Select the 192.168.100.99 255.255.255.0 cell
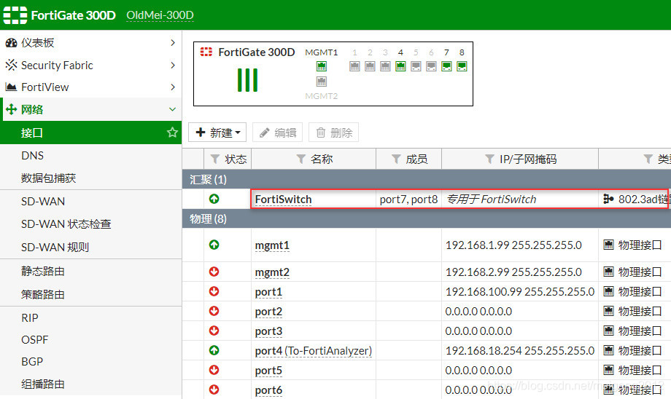Screen dimensions: 671x399 click(519, 292)
